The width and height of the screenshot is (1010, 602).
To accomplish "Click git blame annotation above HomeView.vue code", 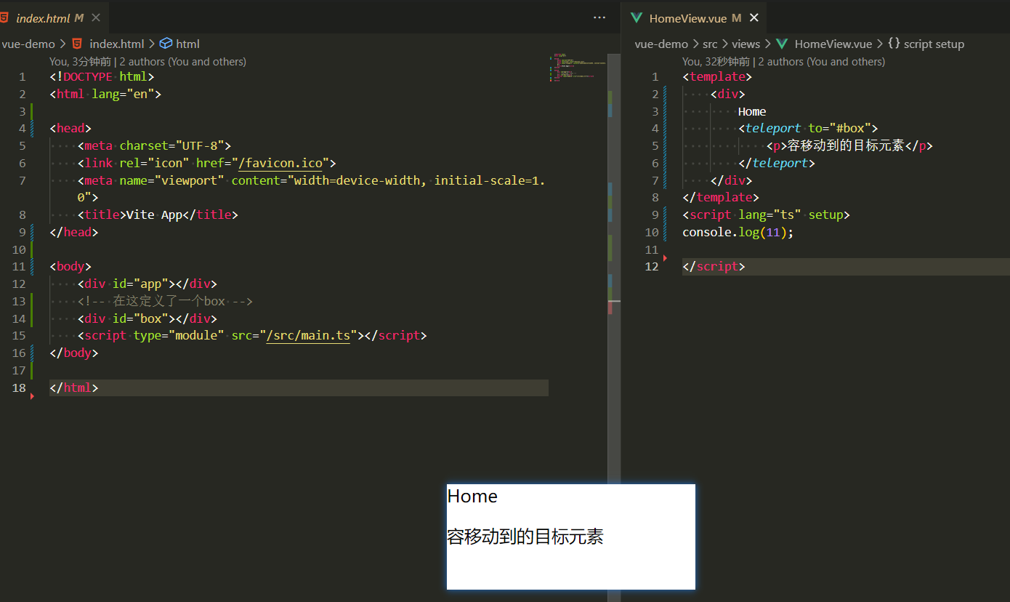I will [x=784, y=62].
